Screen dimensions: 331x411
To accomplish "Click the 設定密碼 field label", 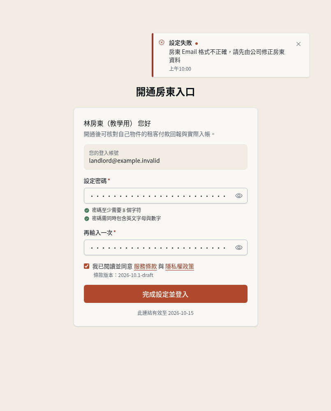I will point(95,181).
